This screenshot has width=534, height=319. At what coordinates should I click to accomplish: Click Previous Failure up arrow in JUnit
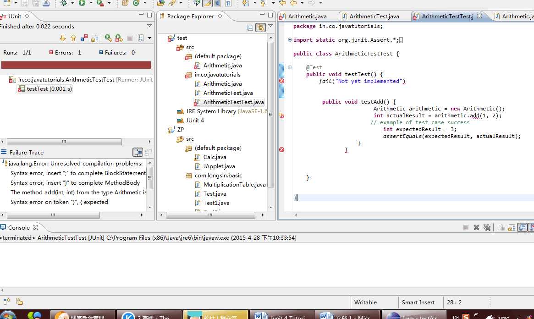coord(73,38)
